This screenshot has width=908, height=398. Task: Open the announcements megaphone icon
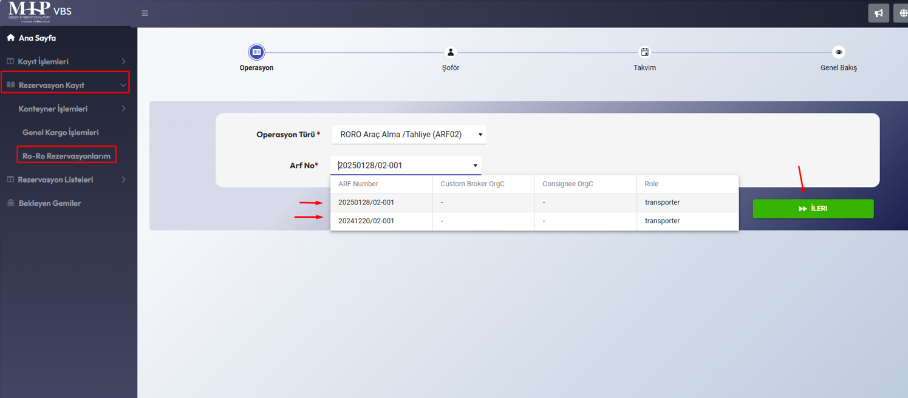tap(878, 13)
